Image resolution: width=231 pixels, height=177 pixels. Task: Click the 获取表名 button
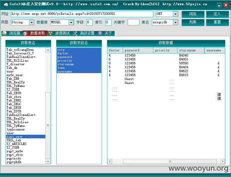click(28, 43)
